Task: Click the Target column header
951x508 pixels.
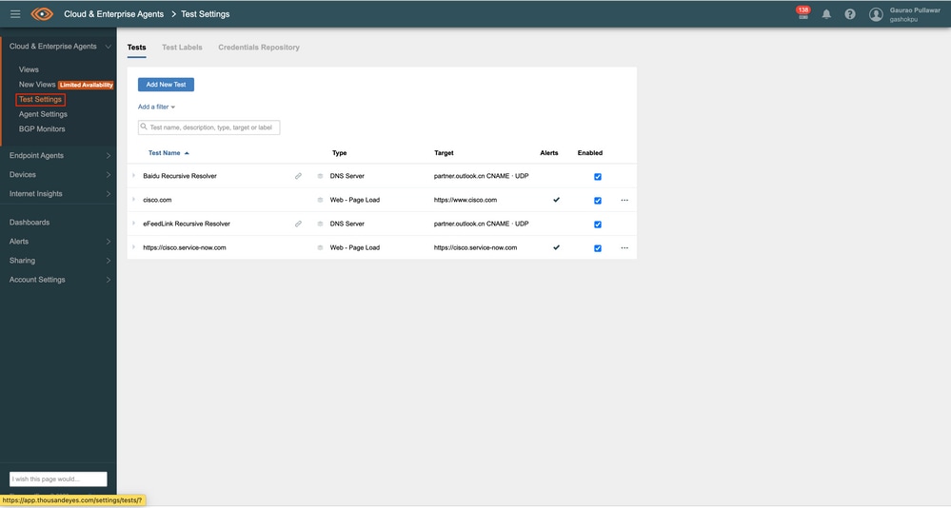Action: 444,153
